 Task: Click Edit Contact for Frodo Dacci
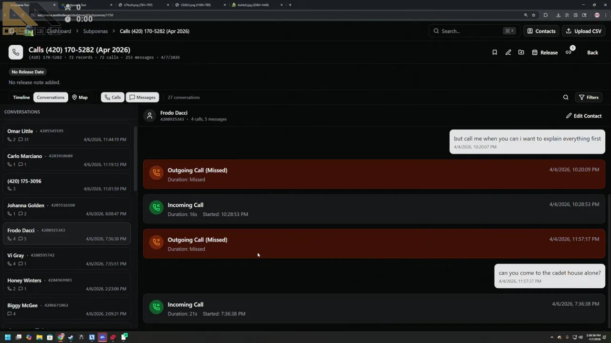point(584,116)
